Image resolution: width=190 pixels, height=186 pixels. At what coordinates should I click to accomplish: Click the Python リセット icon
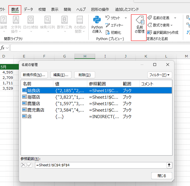[108, 18]
